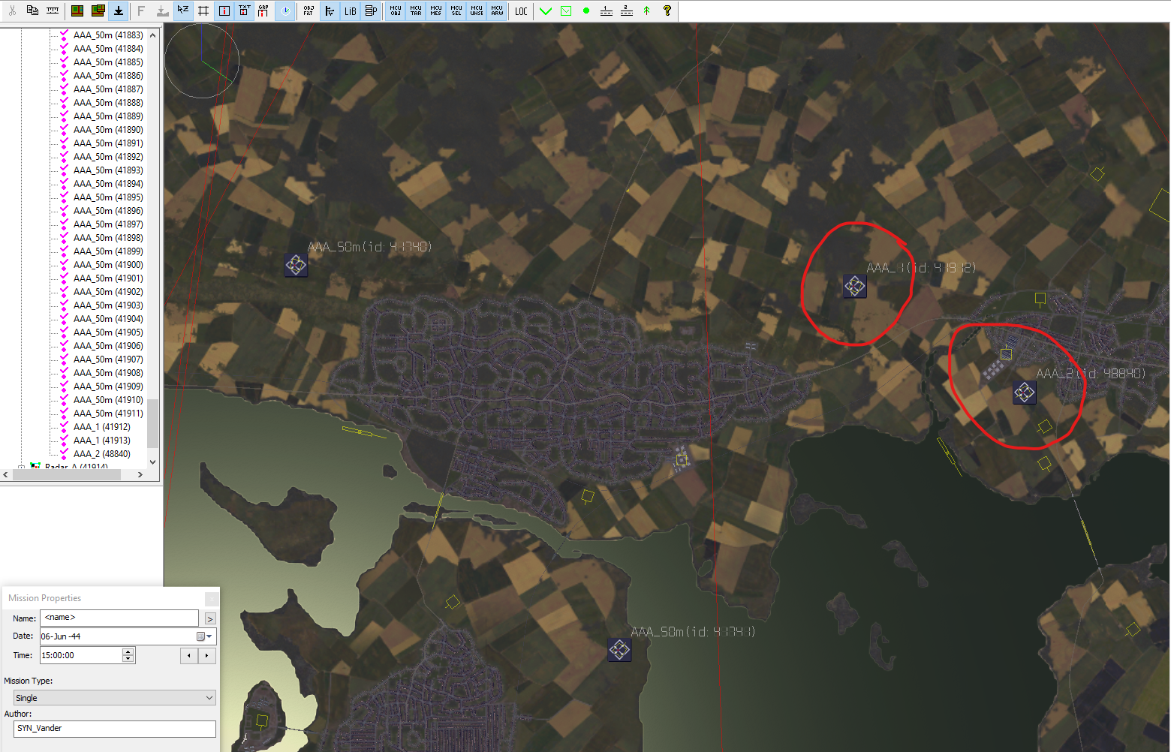Click the Copy toolbar icon
The image size is (1171, 752).
point(32,11)
